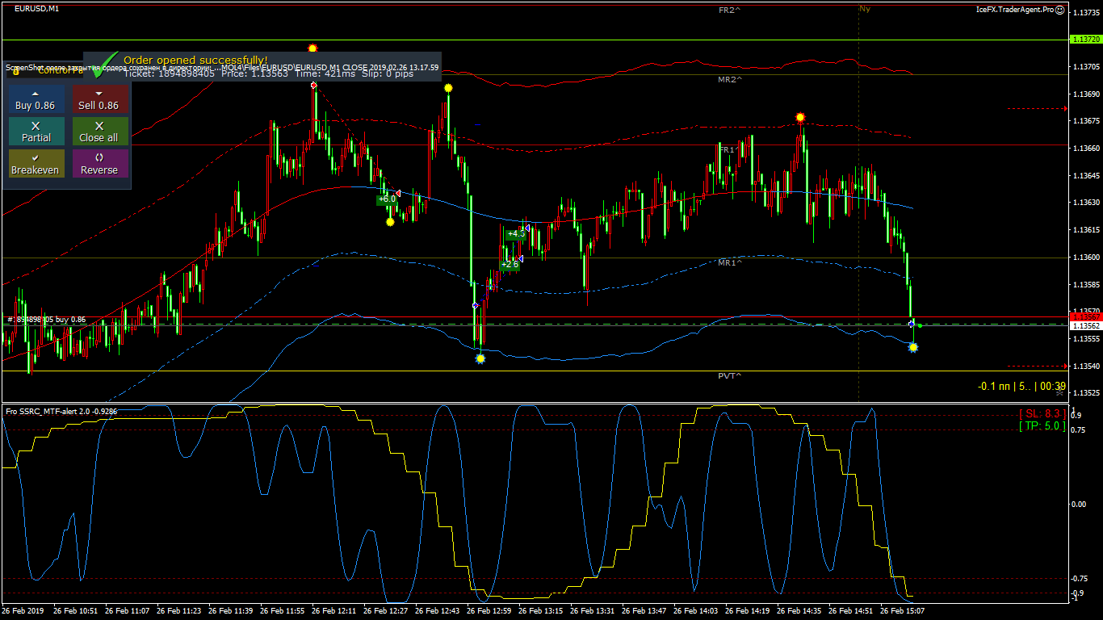Image resolution: width=1103 pixels, height=620 pixels.
Task: Click the 1.13600 price scale value
Action: pyautogui.click(x=1084, y=258)
